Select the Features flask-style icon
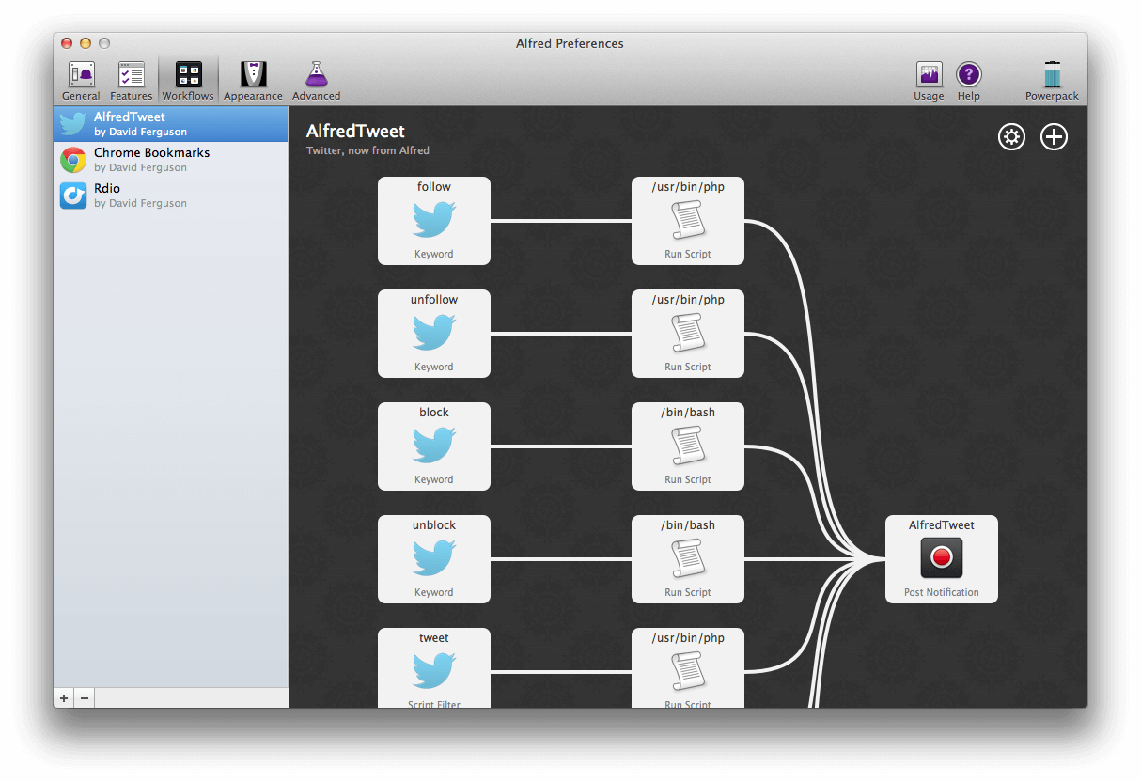The height and width of the screenshot is (782, 1141). point(131,79)
